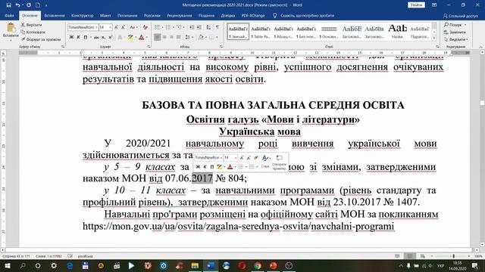Screen dimensions: 485x272
Task: Open the spelling check icon in the status bar
Action: [70, 256]
